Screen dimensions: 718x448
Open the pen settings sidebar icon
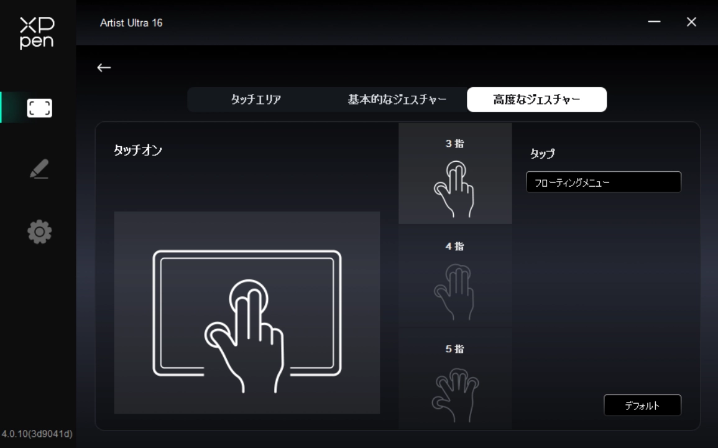point(39,169)
